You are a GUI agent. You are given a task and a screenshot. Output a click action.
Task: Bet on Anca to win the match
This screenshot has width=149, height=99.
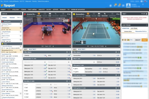pos(59,55)
